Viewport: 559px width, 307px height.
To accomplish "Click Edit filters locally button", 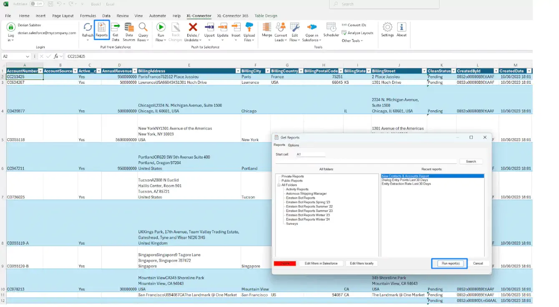I will 362,264.
